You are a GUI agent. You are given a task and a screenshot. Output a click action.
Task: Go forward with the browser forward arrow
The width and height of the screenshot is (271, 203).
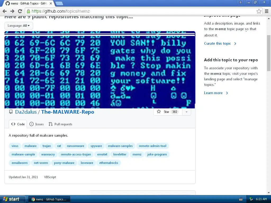12,11
